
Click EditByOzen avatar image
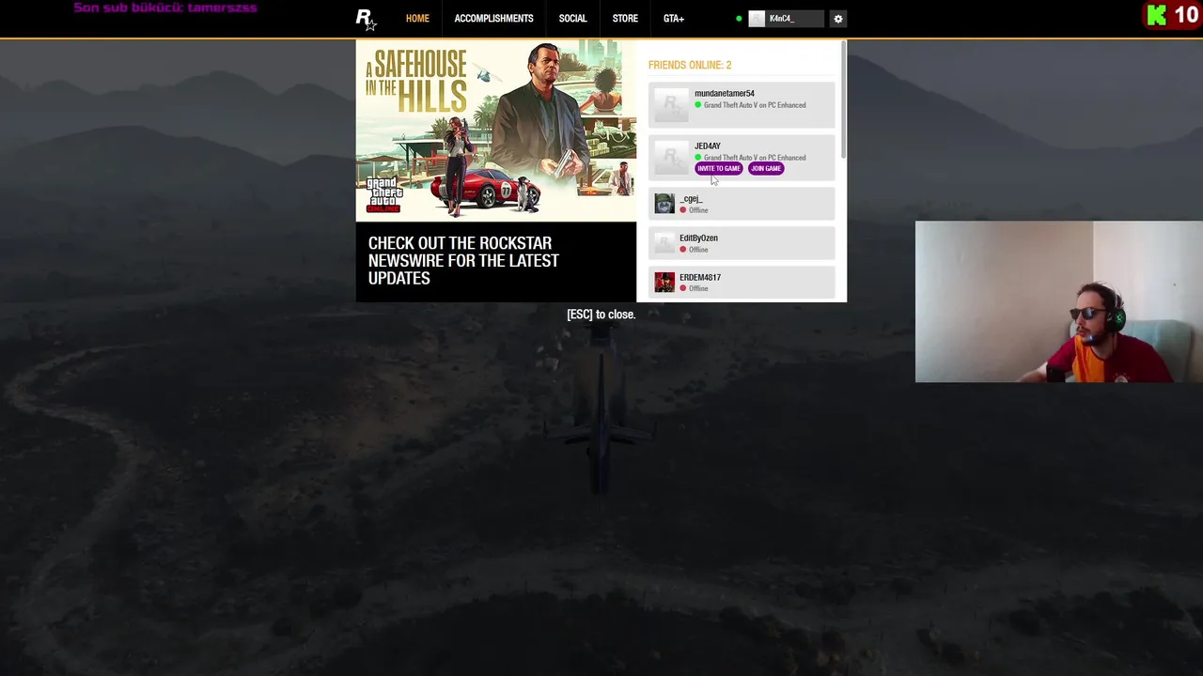(664, 243)
